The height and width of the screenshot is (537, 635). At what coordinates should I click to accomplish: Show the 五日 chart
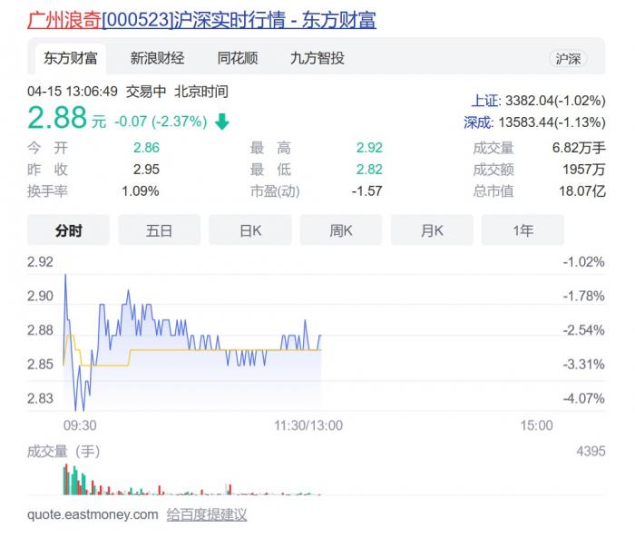[x=160, y=230]
